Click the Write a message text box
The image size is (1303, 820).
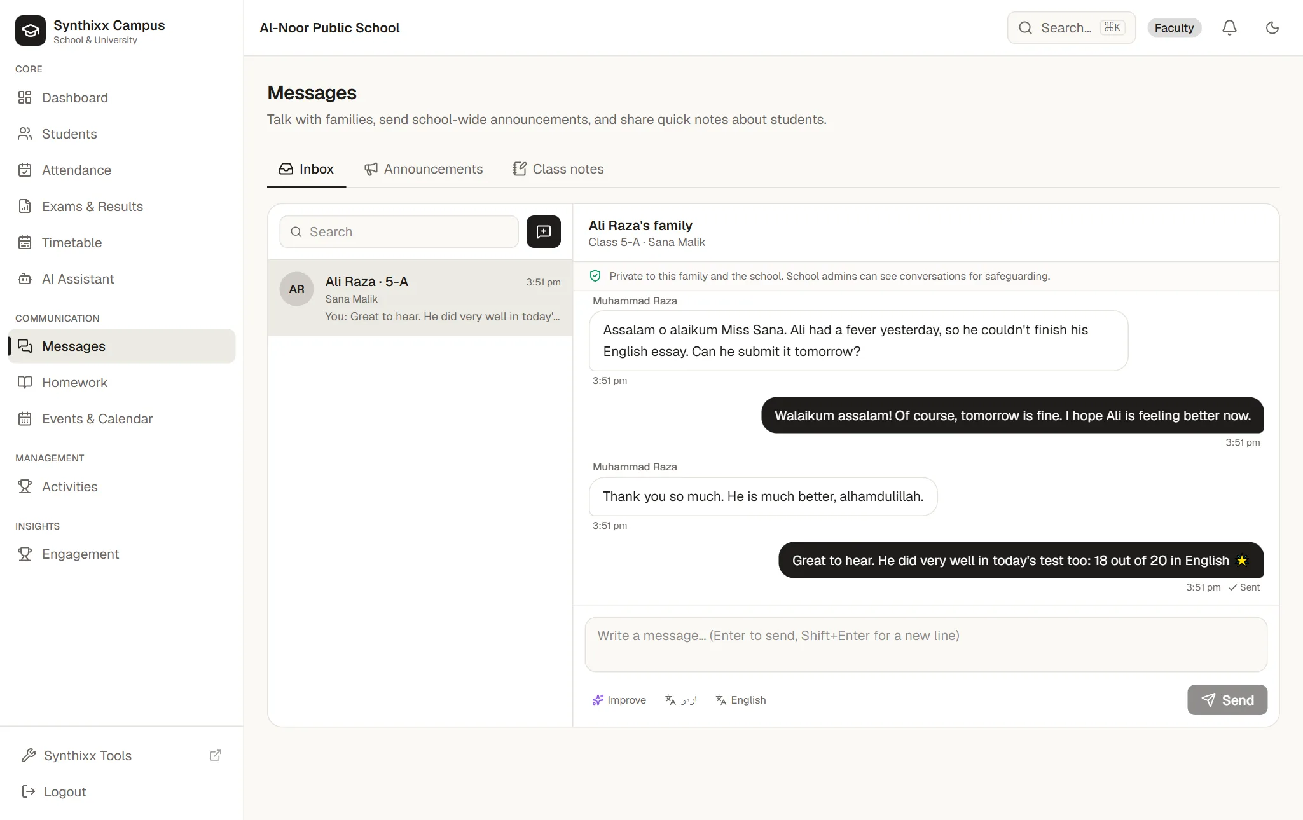[926, 645]
